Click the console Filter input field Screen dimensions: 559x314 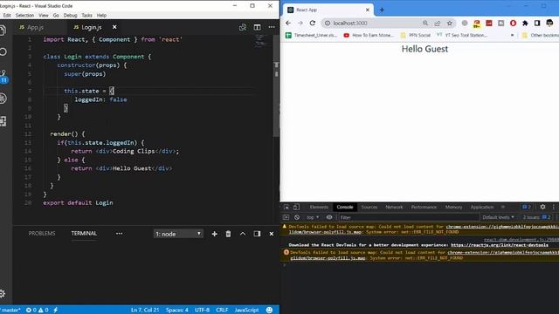[x=408, y=217]
